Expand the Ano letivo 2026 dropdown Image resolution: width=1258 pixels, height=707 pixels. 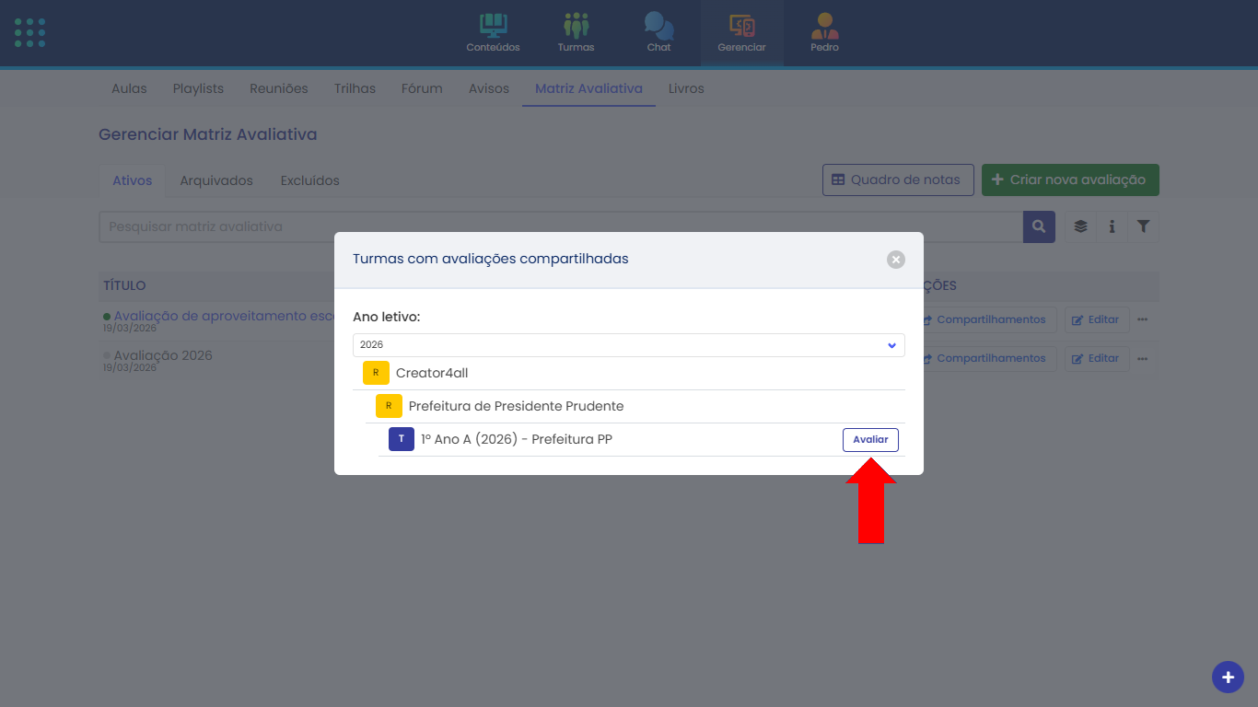click(629, 345)
